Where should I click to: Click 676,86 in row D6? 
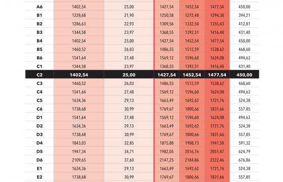click(245, 160)
